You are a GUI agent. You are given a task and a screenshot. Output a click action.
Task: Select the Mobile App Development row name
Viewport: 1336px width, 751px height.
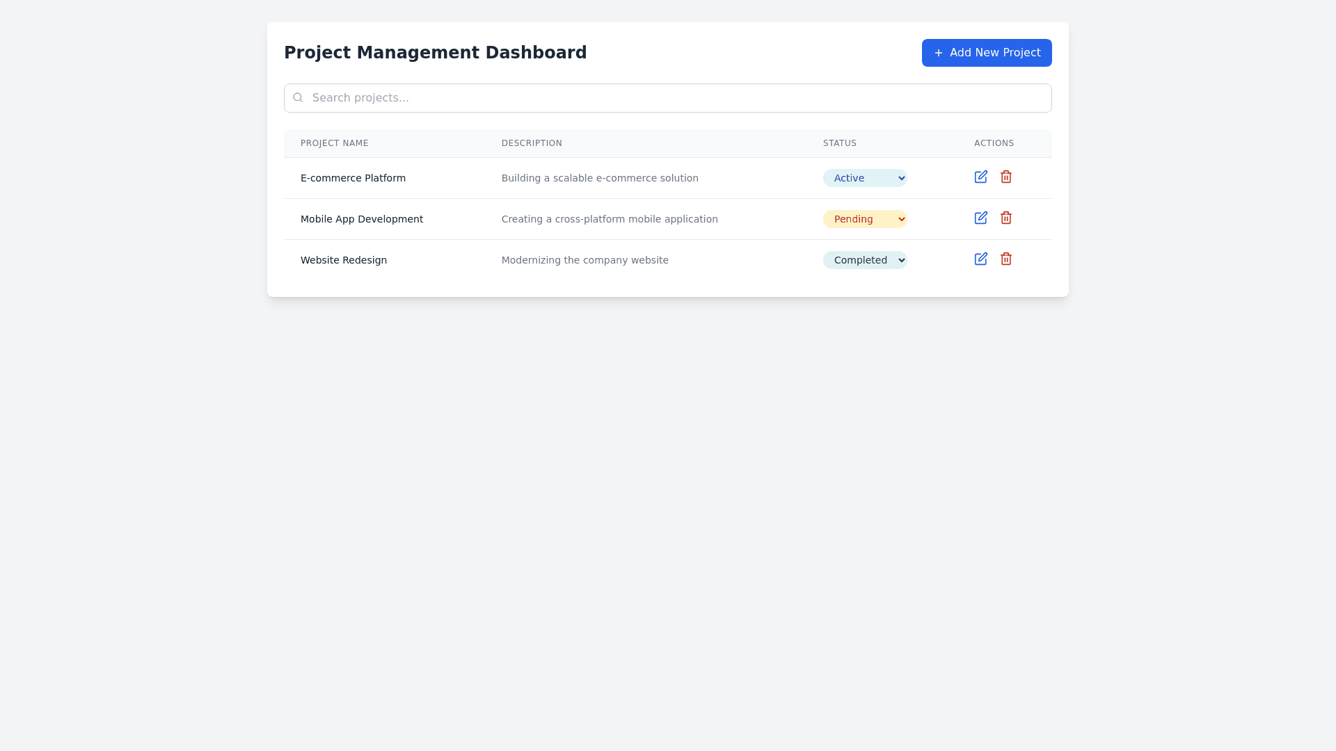[361, 219]
